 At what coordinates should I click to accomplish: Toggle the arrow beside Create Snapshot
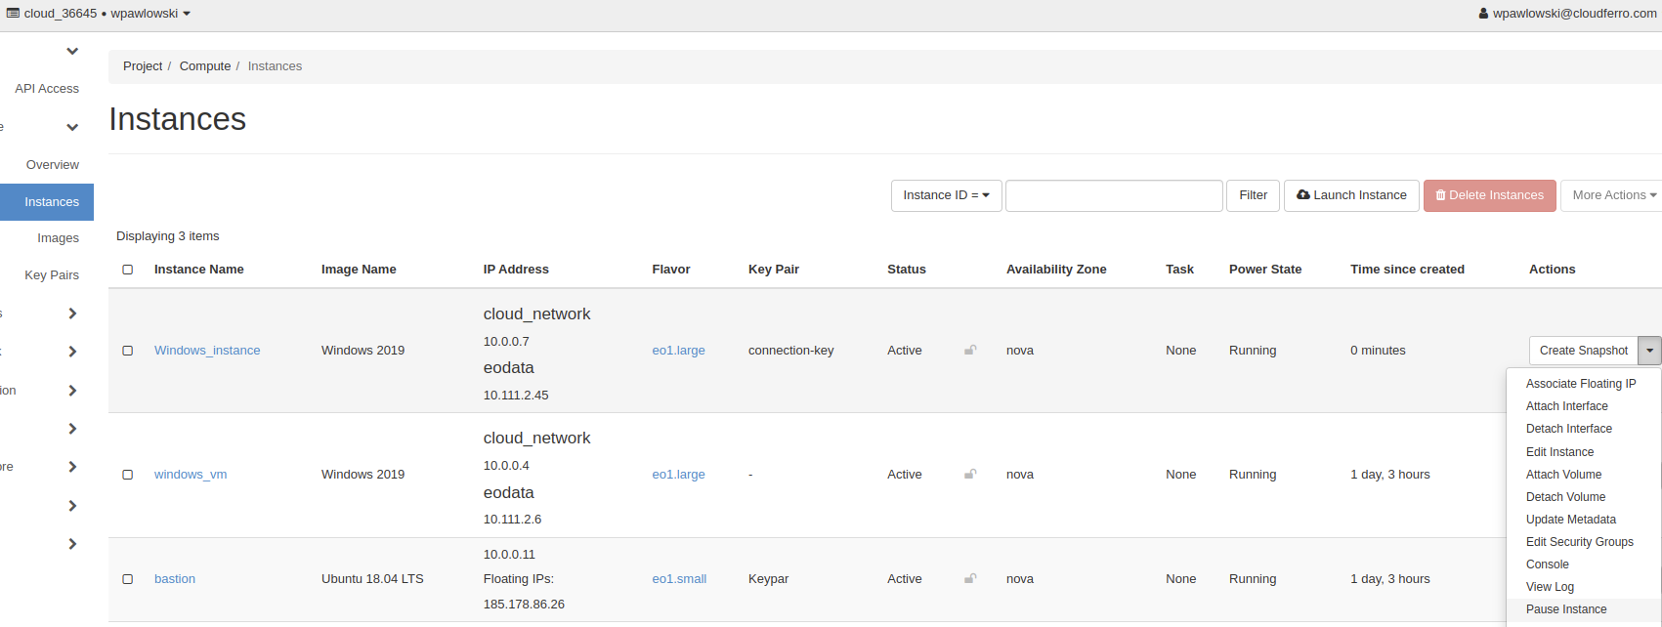coord(1650,351)
